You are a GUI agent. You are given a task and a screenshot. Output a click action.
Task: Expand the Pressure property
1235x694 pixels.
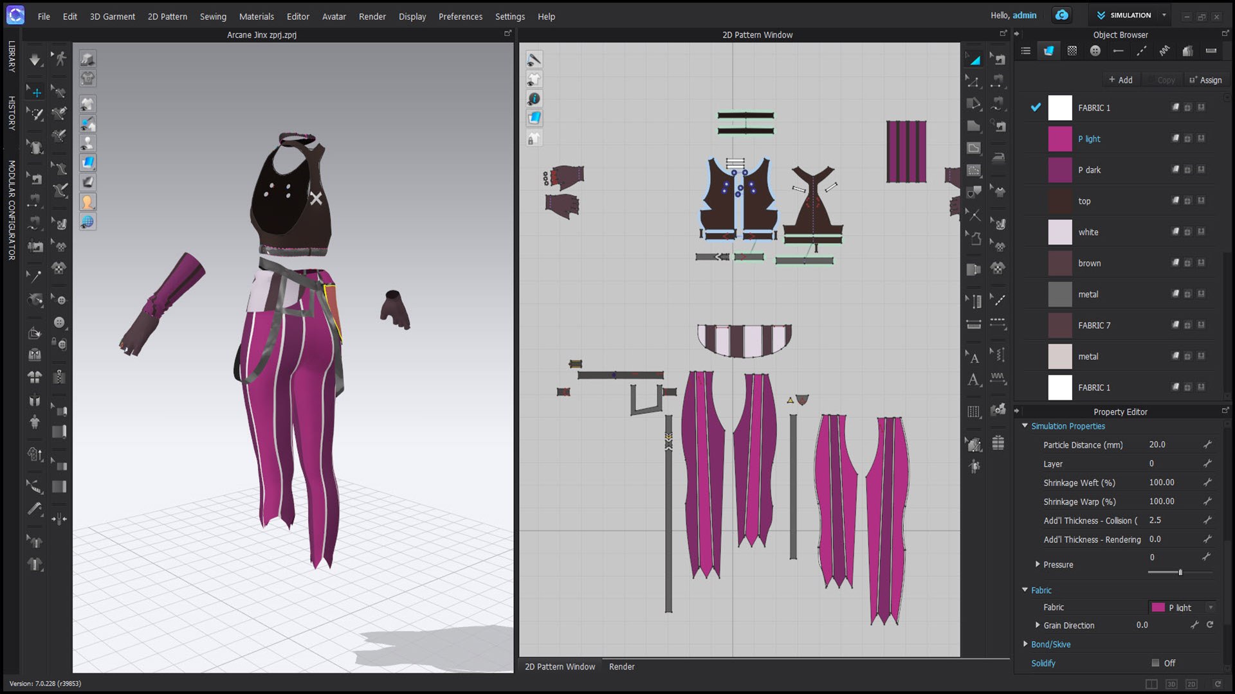[x=1037, y=564]
